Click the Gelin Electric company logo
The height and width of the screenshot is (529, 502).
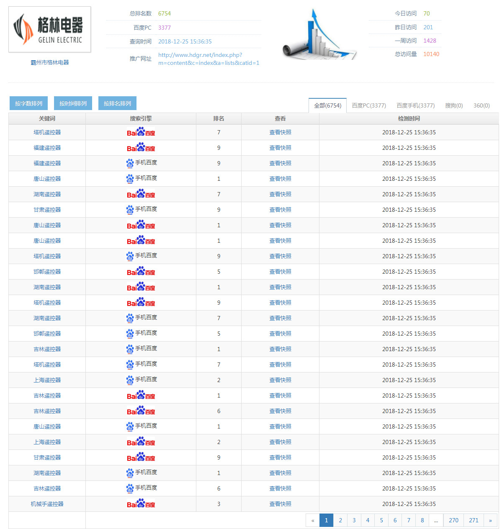point(49,29)
